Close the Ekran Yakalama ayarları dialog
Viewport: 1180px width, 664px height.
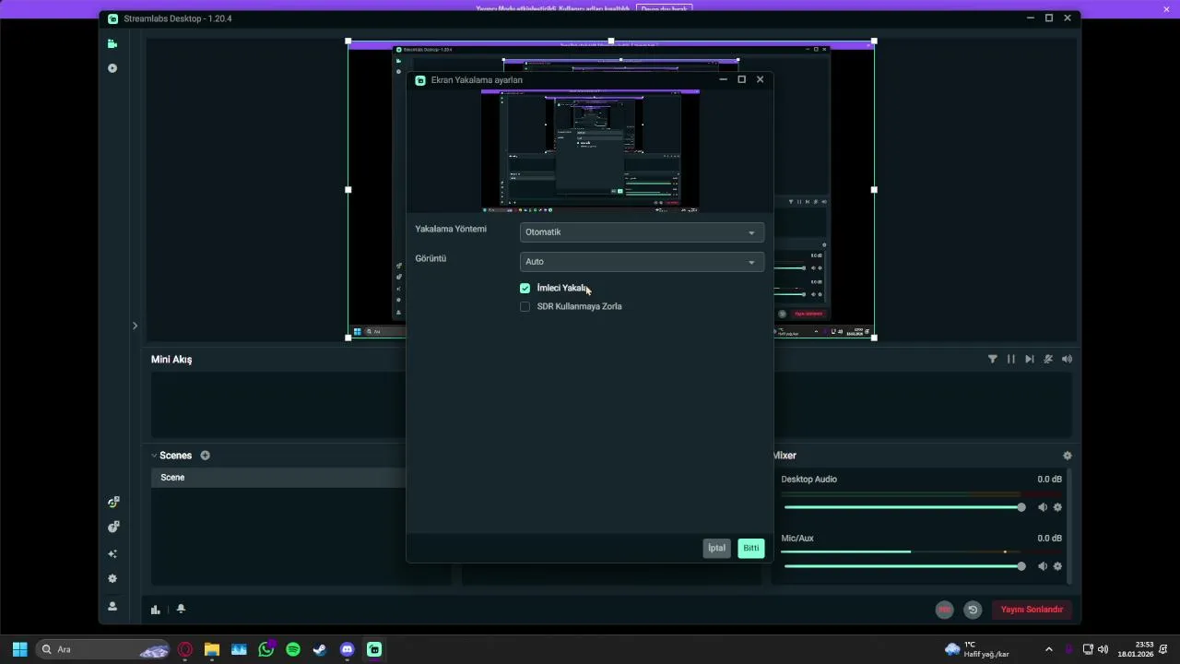pos(761,79)
